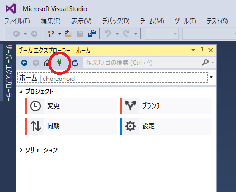Click the Visual Studio logo icon
Image resolution: width=236 pixels, height=192 pixels.
coord(11,8)
